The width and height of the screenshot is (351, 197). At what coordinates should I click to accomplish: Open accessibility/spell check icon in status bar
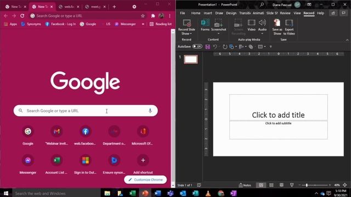pyautogui.click(x=199, y=185)
